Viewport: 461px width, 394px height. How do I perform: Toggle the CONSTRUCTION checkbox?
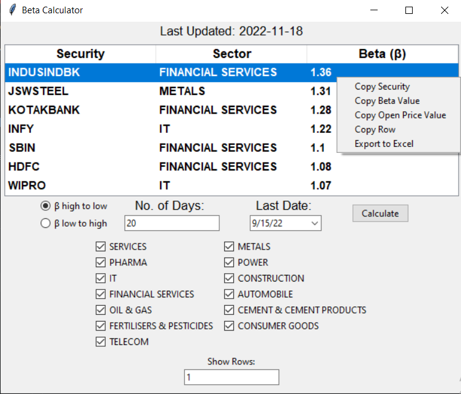(x=229, y=278)
